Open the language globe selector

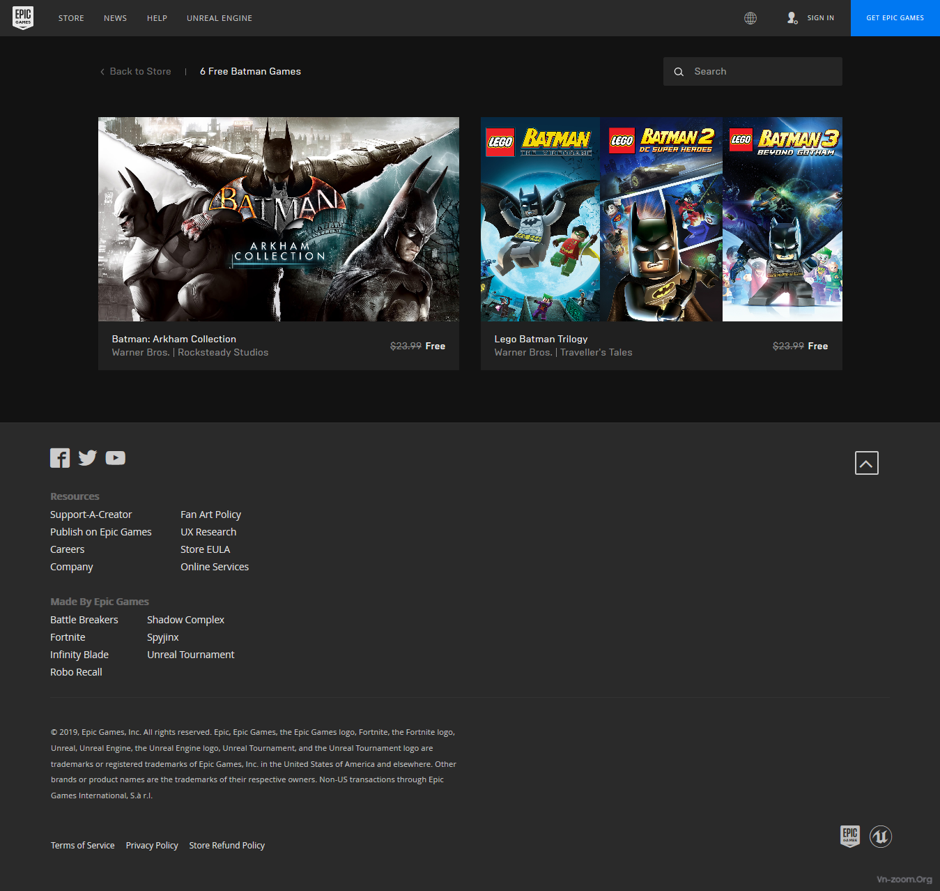[x=750, y=18]
